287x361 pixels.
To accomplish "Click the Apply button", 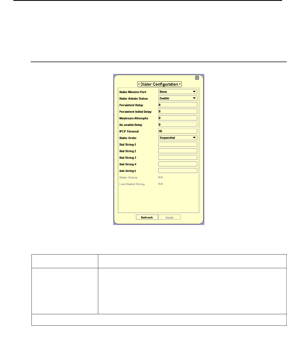I will click(x=170, y=217).
